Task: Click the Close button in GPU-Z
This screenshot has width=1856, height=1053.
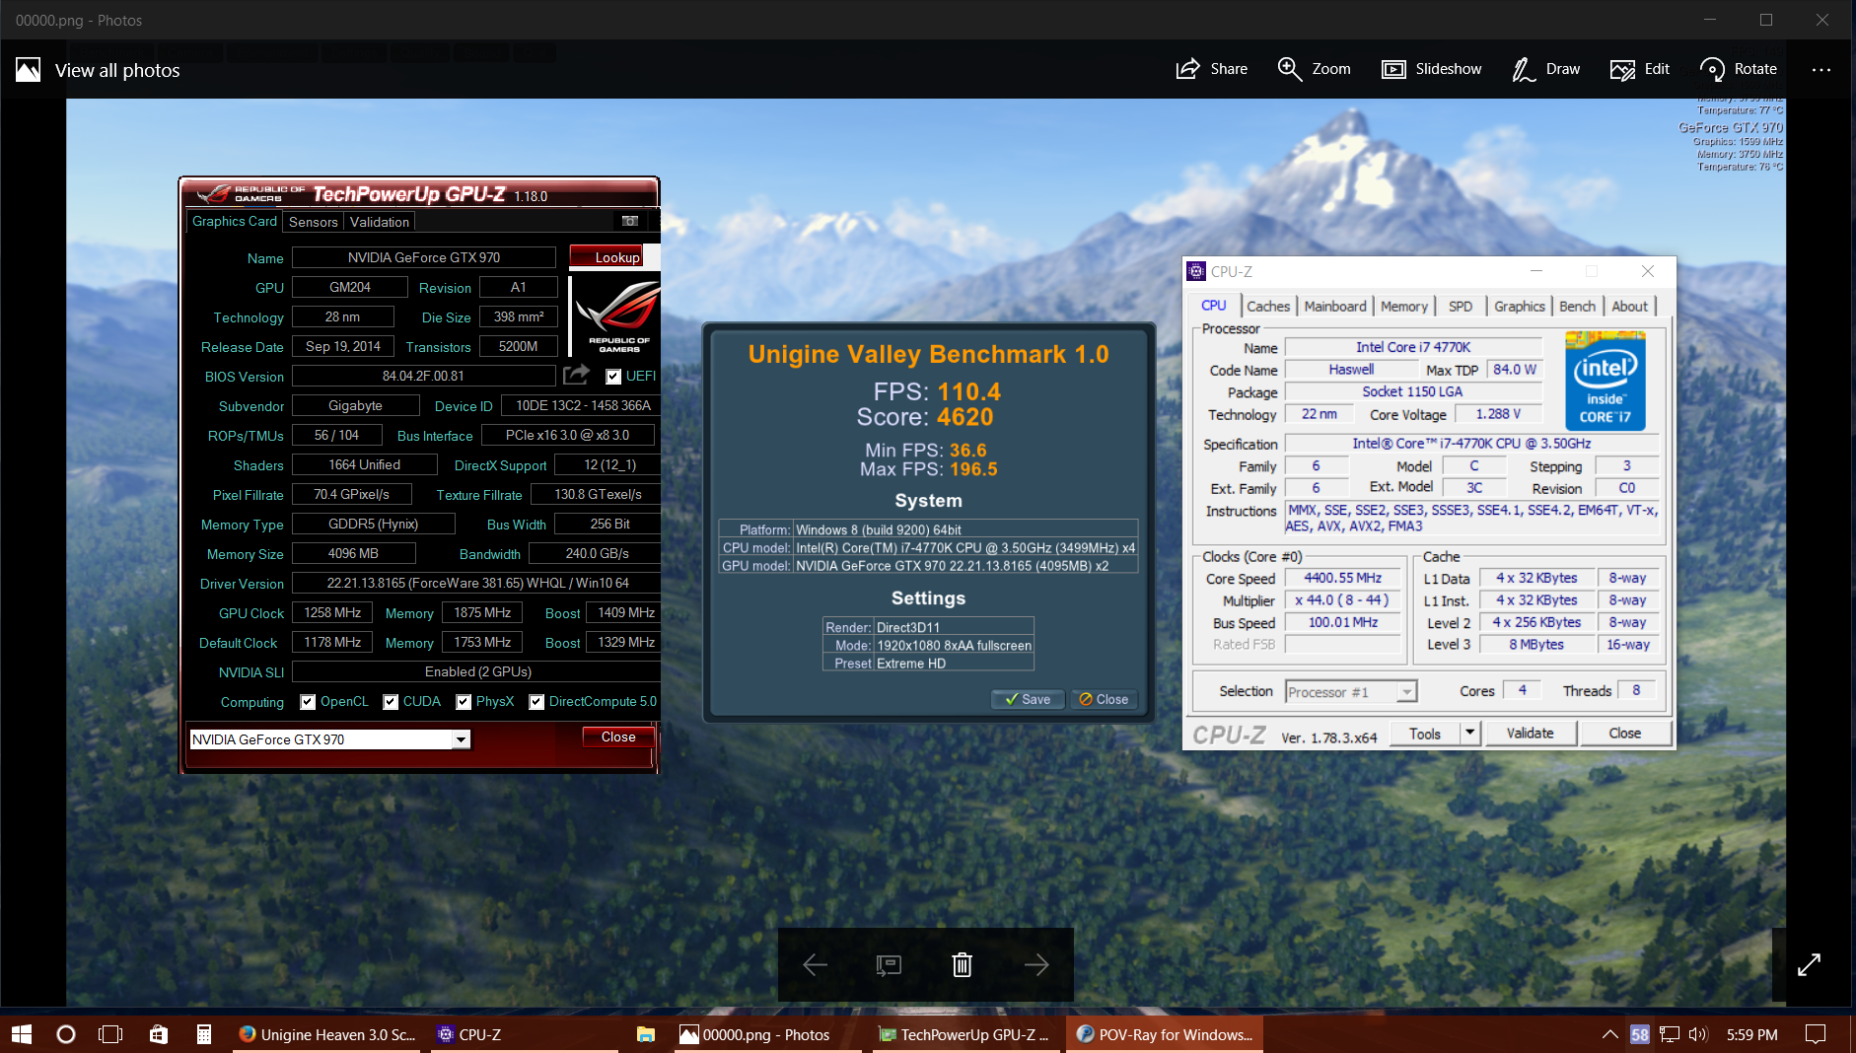Action: coord(618,737)
